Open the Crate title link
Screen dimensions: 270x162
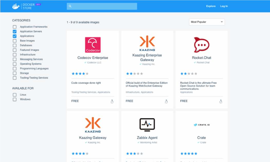(201, 138)
